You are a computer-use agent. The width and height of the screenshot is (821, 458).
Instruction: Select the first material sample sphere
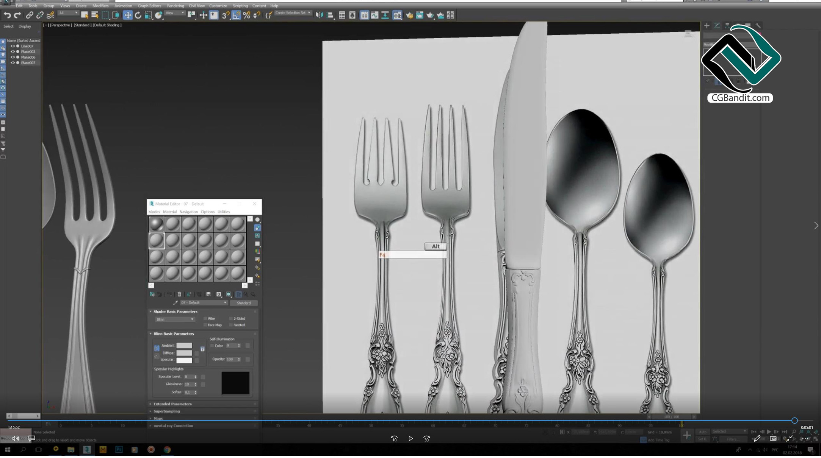[x=156, y=224]
